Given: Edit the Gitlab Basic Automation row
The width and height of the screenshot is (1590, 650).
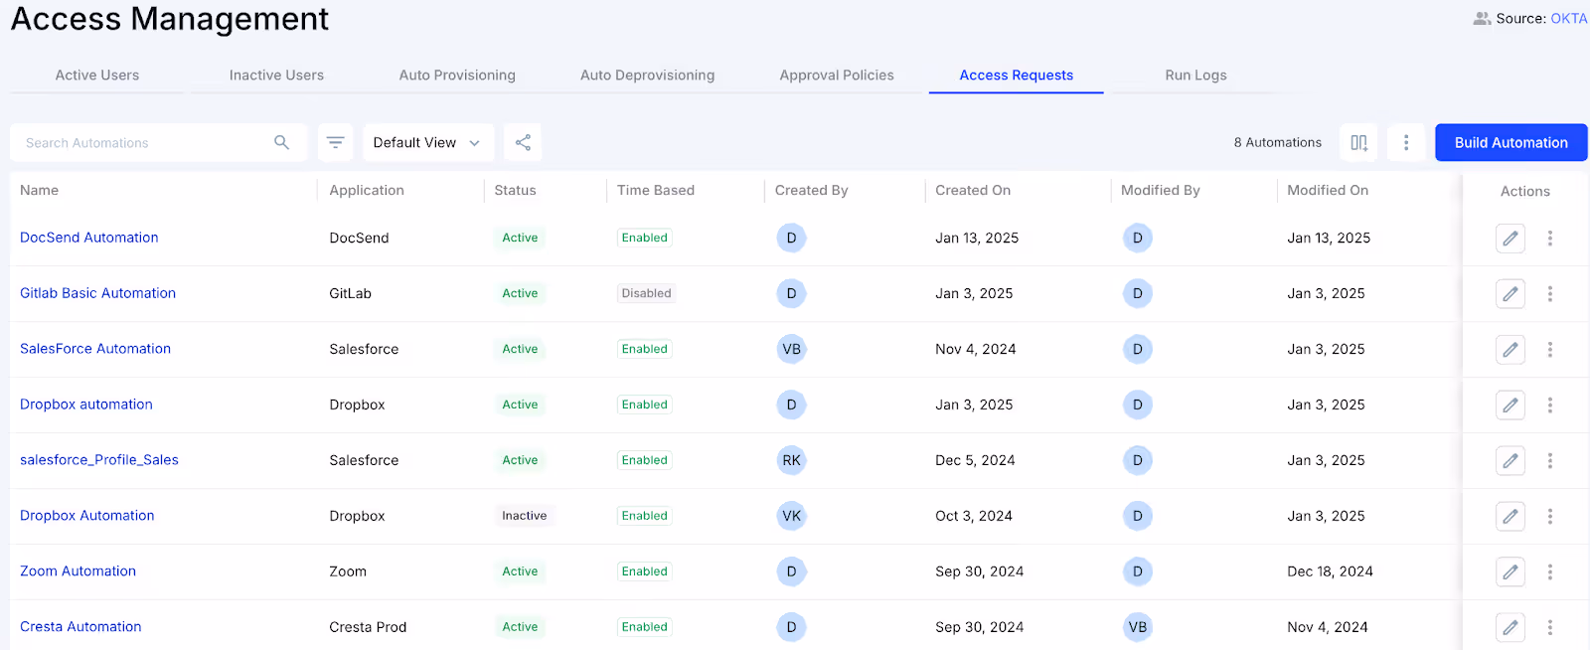Looking at the screenshot, I should 1510,293.
